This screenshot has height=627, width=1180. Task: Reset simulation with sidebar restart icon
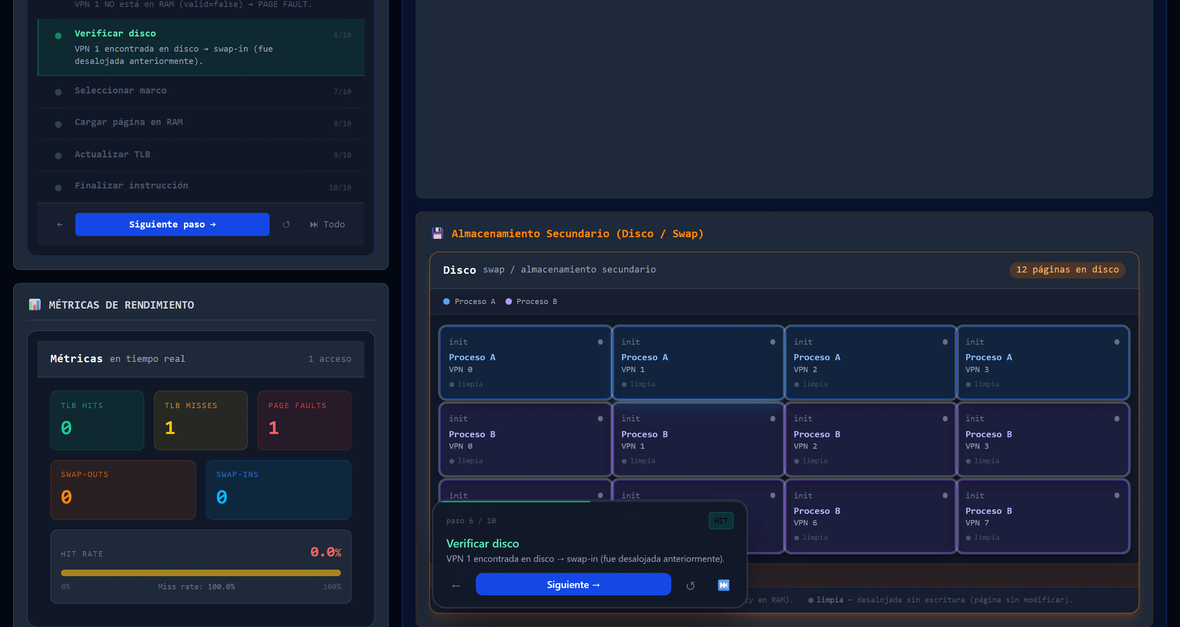(x=286, y=225)
